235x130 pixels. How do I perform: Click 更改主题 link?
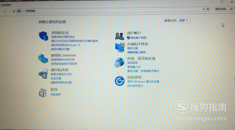[132, 48]
